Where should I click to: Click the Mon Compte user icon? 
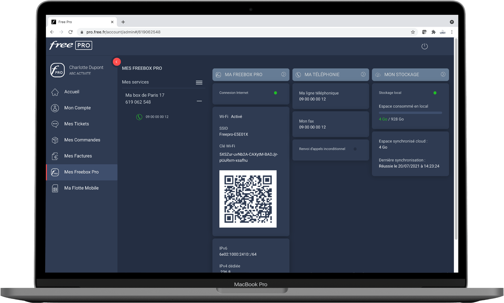pos(55,108)
